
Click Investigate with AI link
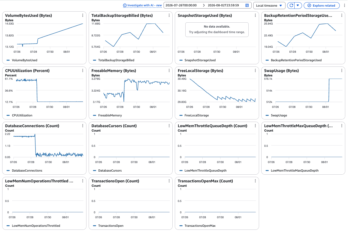(x=145, y=5)
